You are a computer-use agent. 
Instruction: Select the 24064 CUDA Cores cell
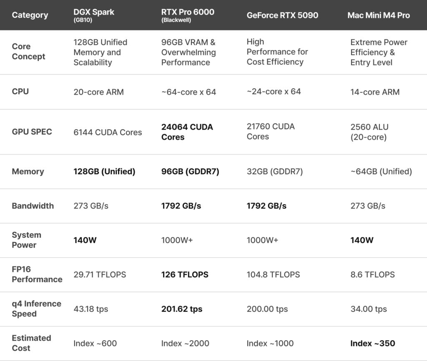(x=187, y=132)
